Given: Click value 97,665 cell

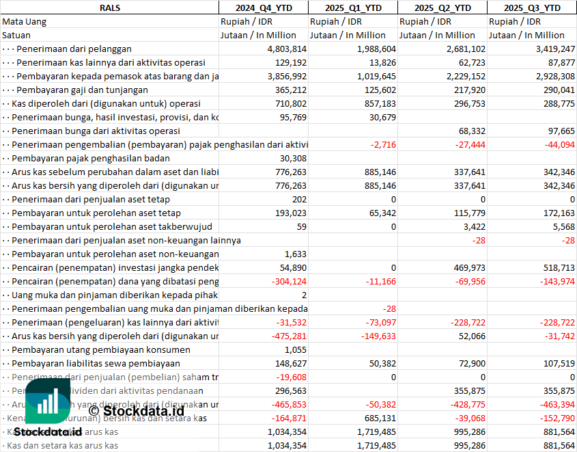Looking at the screenshot, I should [532, 131].
